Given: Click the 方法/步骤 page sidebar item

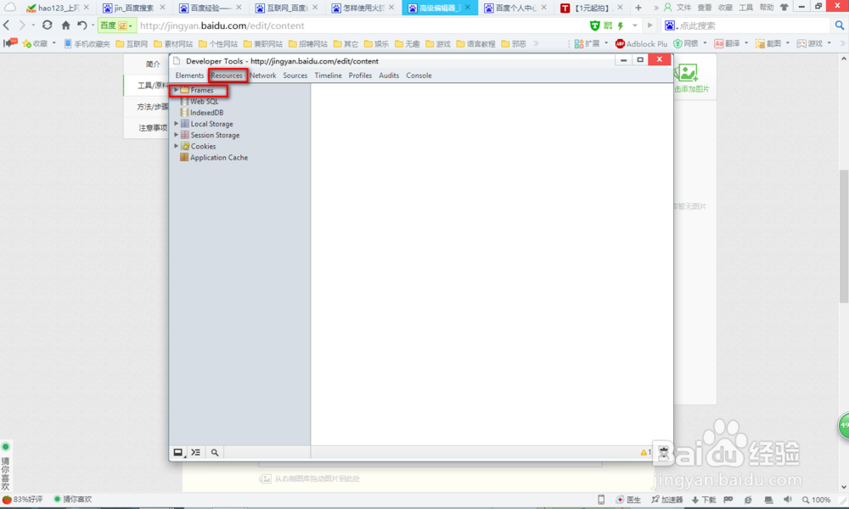Looking at the screenshot, I should (152, 107).
